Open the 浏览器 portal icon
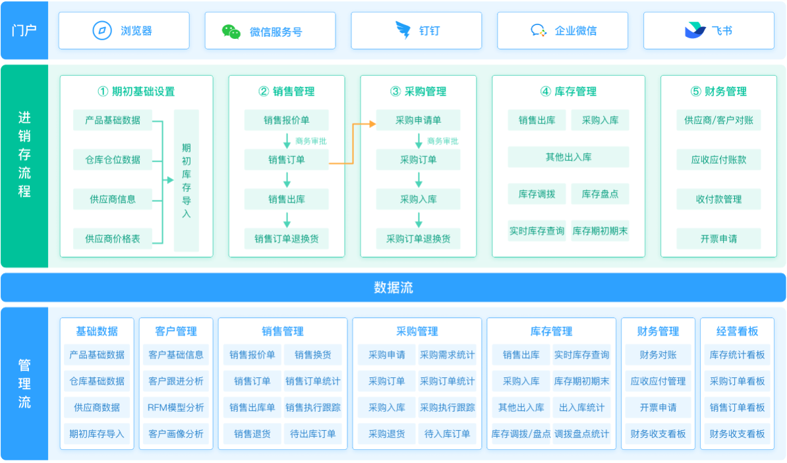Screen dimensions: 787x463 pyautogui.click(x=123, y=30)
